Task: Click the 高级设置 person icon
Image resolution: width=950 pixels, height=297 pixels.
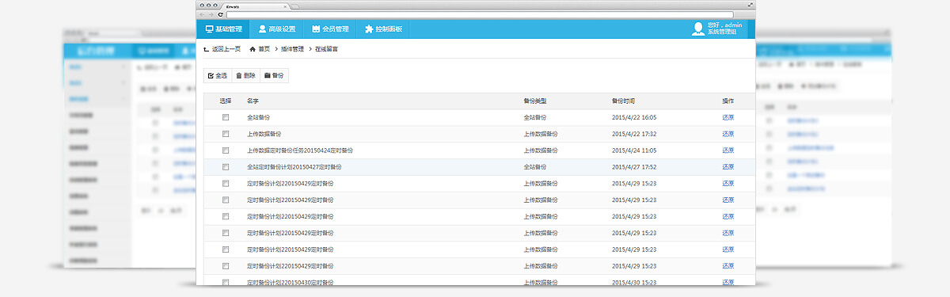Action: coord(263,29)
